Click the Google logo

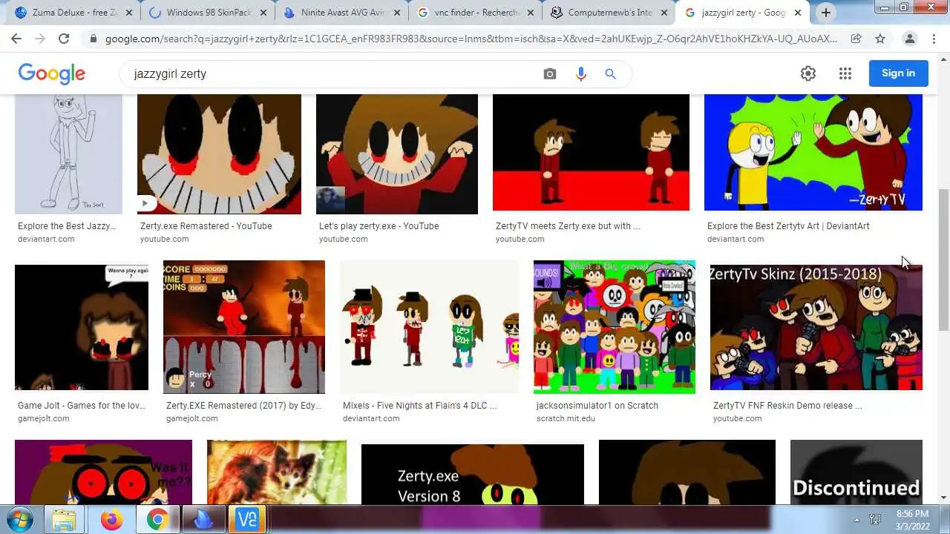pyautogui.click(x=52, y=73)
